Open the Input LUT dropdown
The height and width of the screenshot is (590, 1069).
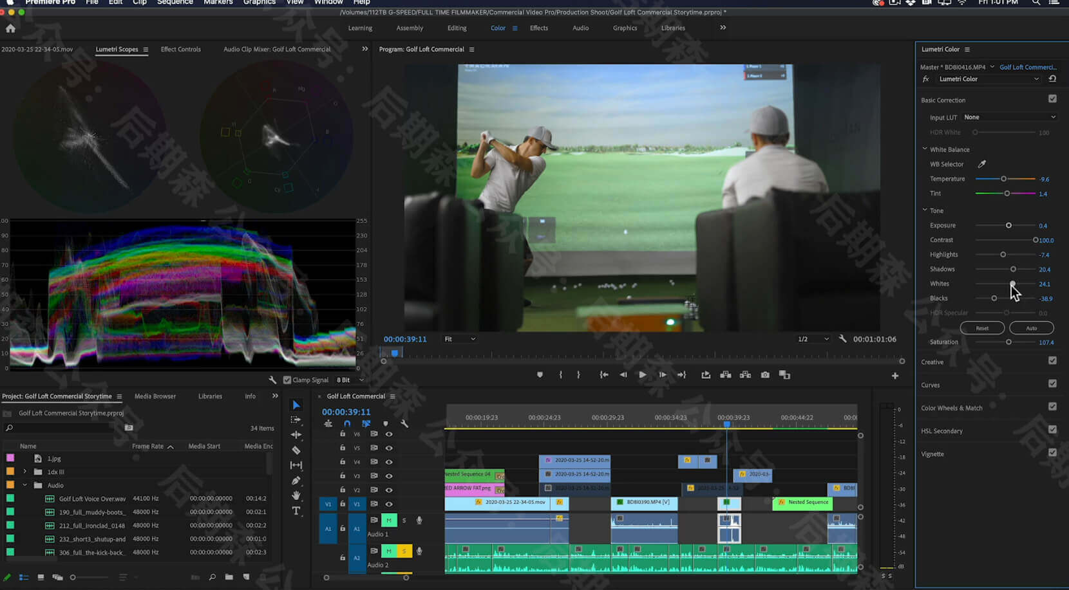click(x=1009, y=117)
